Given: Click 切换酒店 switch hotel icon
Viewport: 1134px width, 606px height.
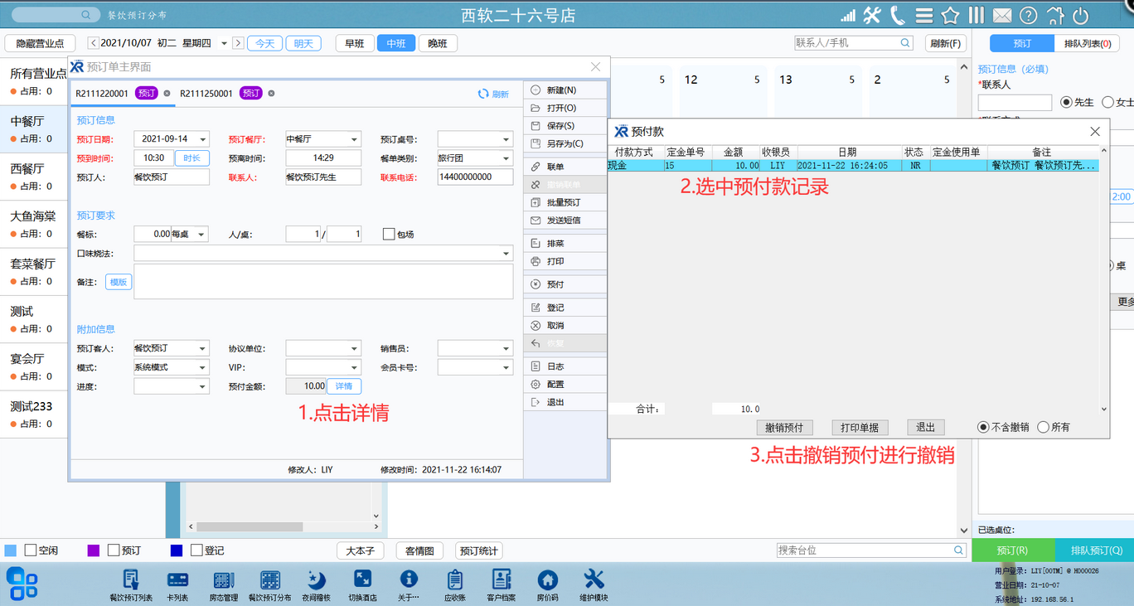Looking at the screenshot, I should click(x=362, y=584).
